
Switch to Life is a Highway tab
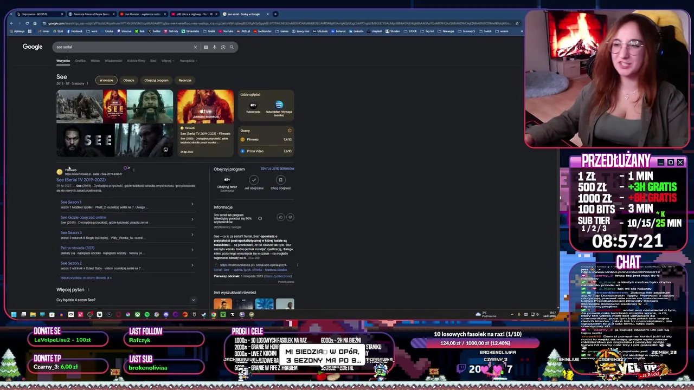pyautogui.click(x=194, y=14)
